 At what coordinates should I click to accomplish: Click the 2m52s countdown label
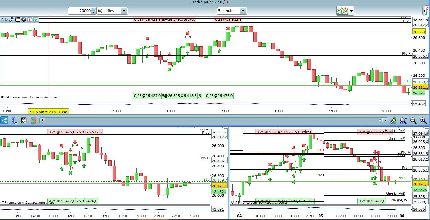pos(420,93)
